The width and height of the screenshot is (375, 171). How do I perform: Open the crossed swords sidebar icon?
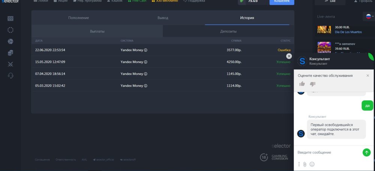10,64
